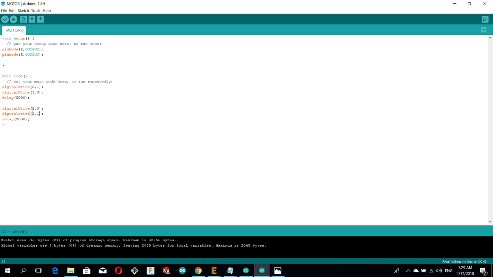Click the Verify checkmark icon
This screenshot has width=493, height=277.
coord(5,19)
